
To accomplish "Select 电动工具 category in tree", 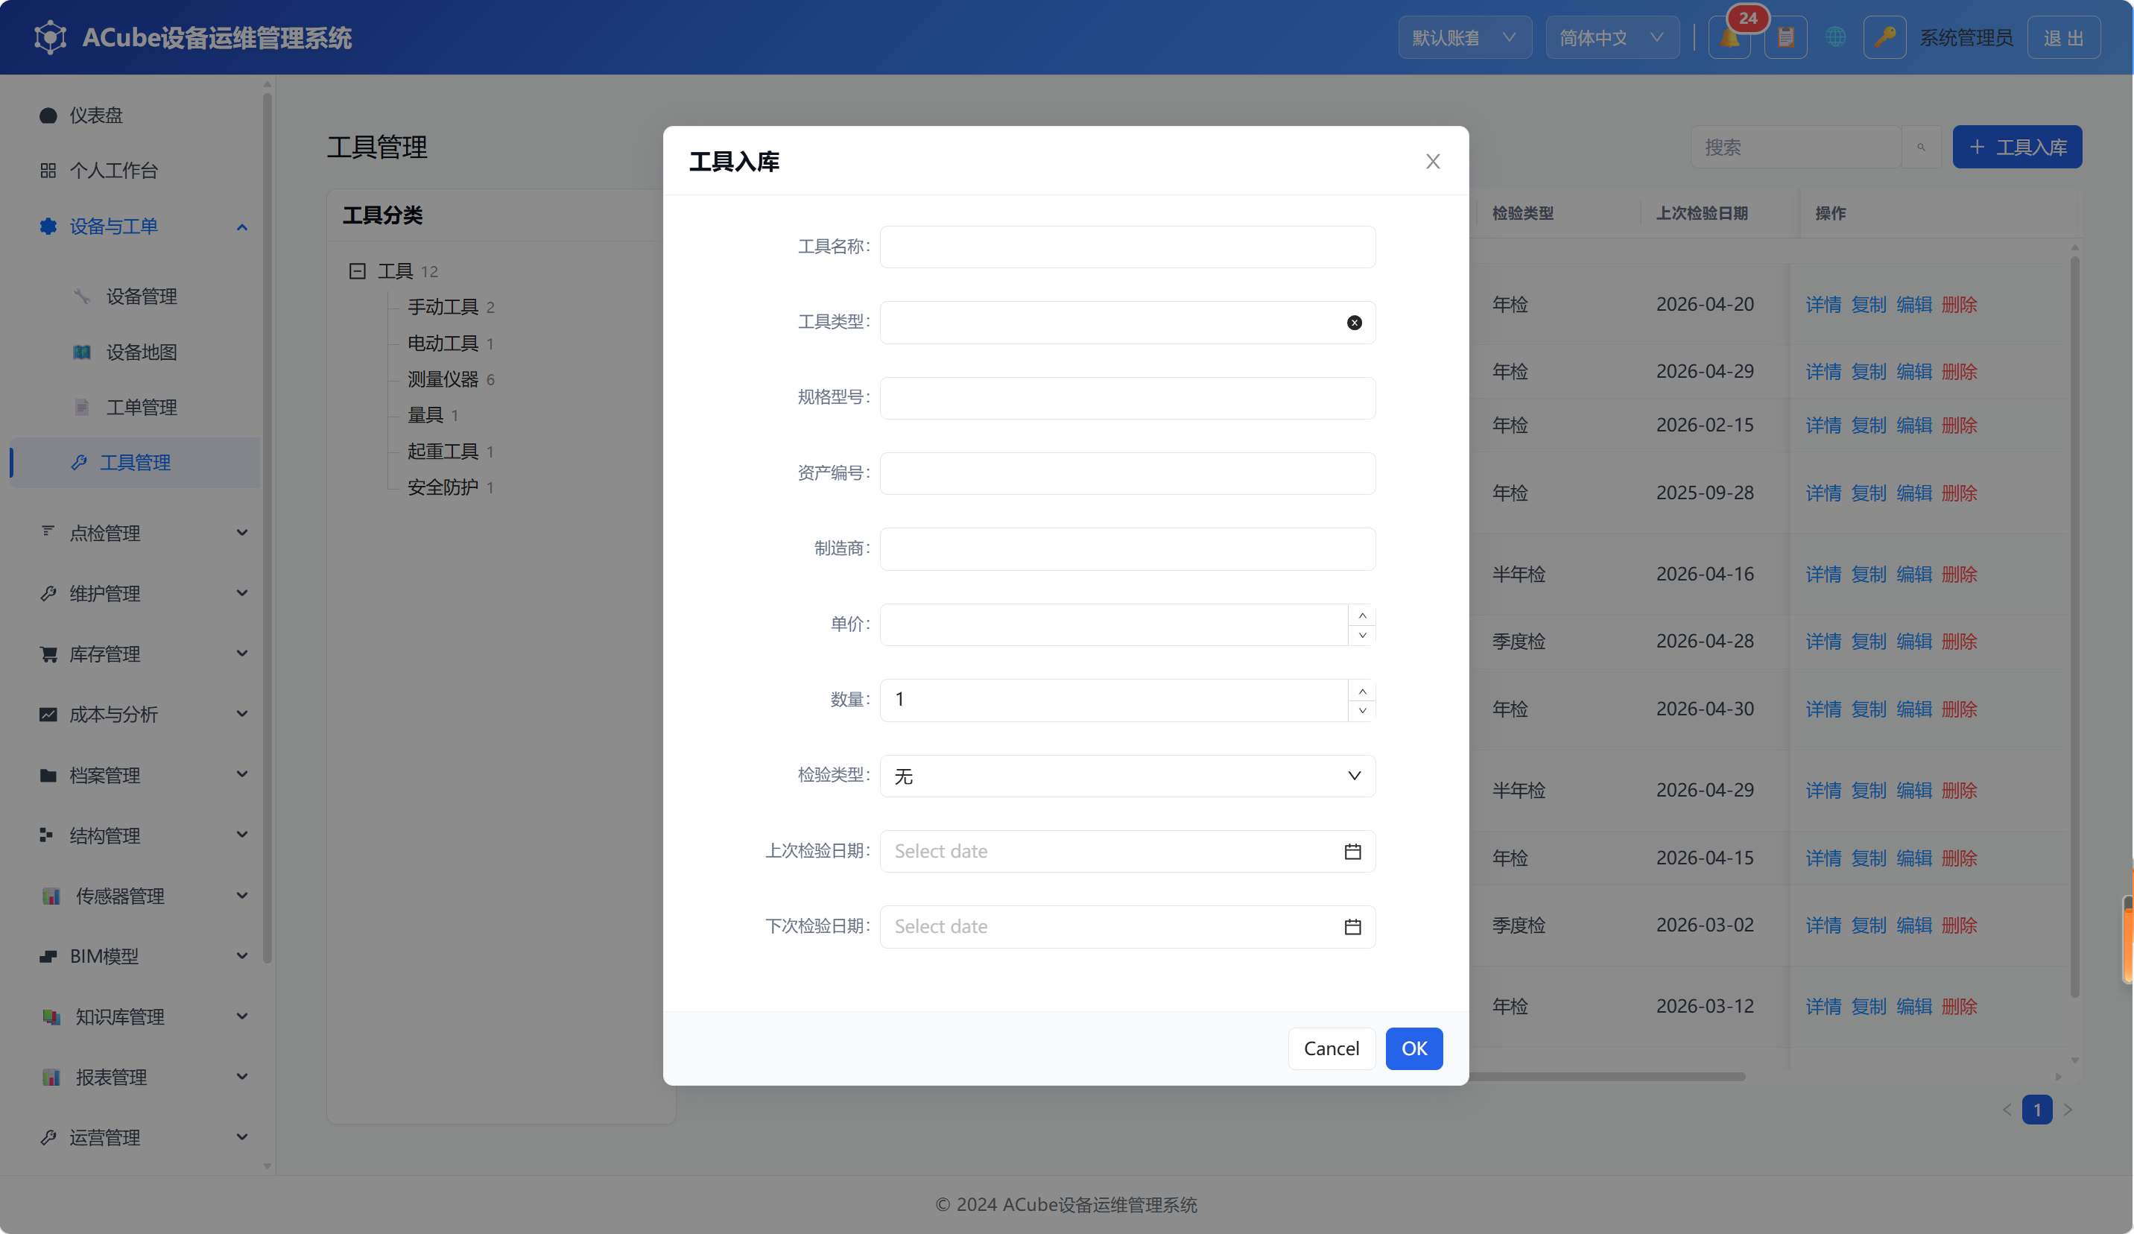I will 443,343.
